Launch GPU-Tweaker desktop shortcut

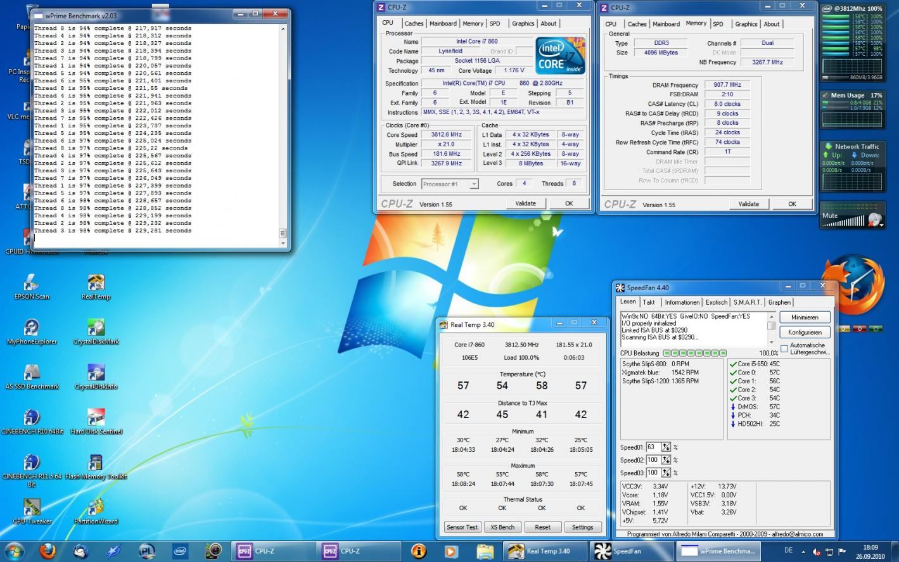click(32, 511)
